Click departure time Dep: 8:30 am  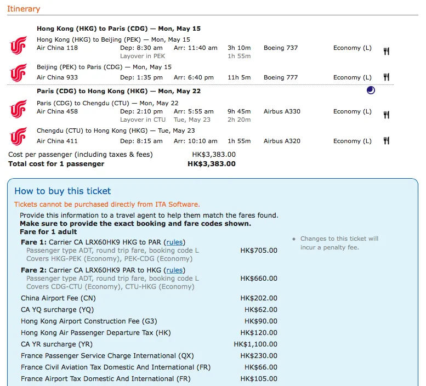click(x=141, y=48)
